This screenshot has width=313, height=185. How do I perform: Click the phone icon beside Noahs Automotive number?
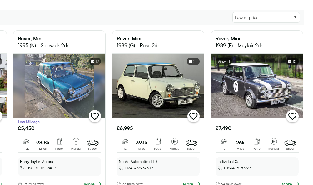point(121,168)
